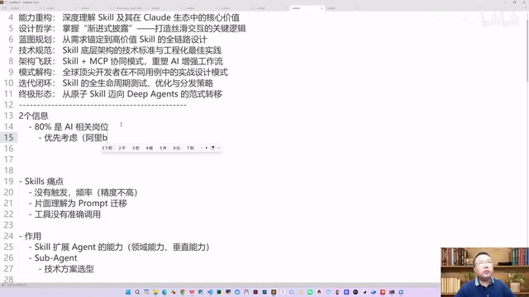
Task: Click '工具没有准确调用' line
Action: coord(64,214)
